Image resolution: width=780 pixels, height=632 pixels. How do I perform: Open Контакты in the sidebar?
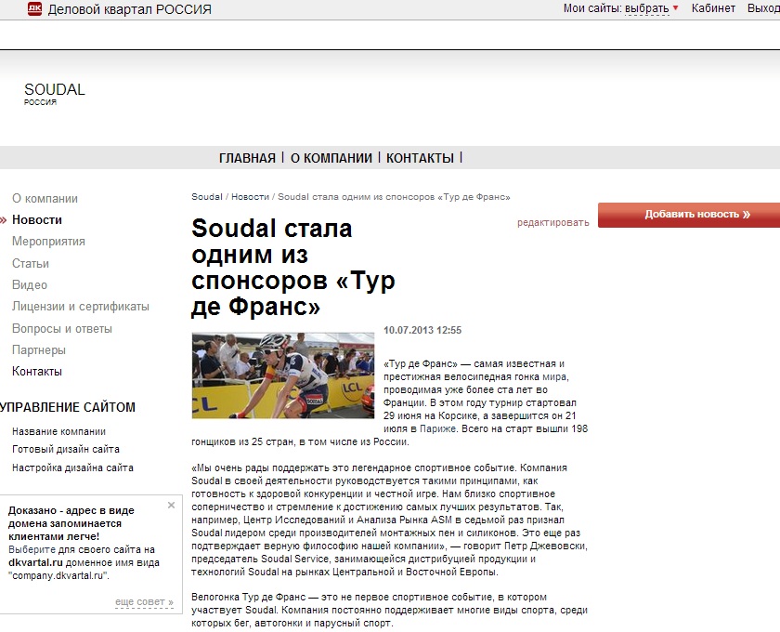37,372
